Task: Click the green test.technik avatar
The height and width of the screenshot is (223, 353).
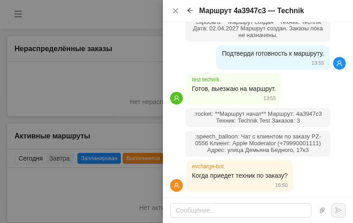Action: (176, 98)
